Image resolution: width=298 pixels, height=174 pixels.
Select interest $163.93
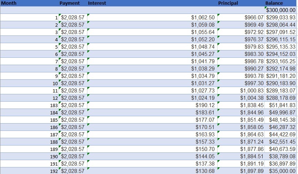tap(152, 135)
